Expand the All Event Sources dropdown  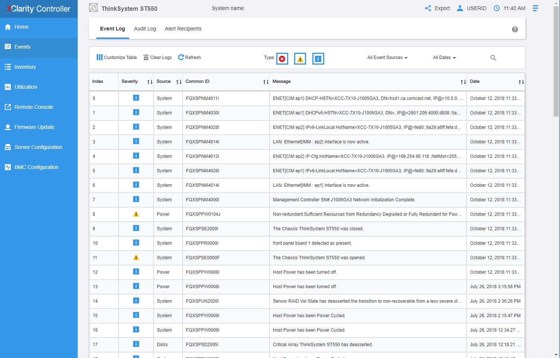(387, 58)
